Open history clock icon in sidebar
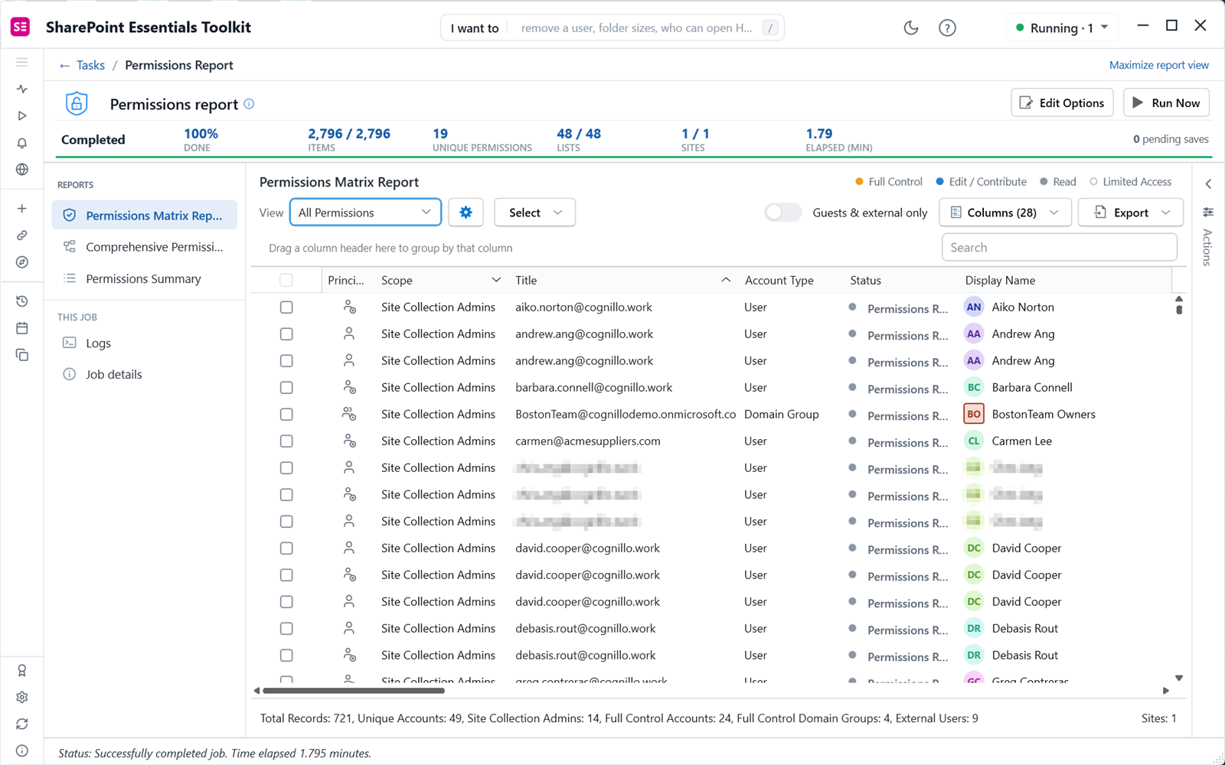Viewport: 1225px width, 765px height. click(x=22, y=301)
